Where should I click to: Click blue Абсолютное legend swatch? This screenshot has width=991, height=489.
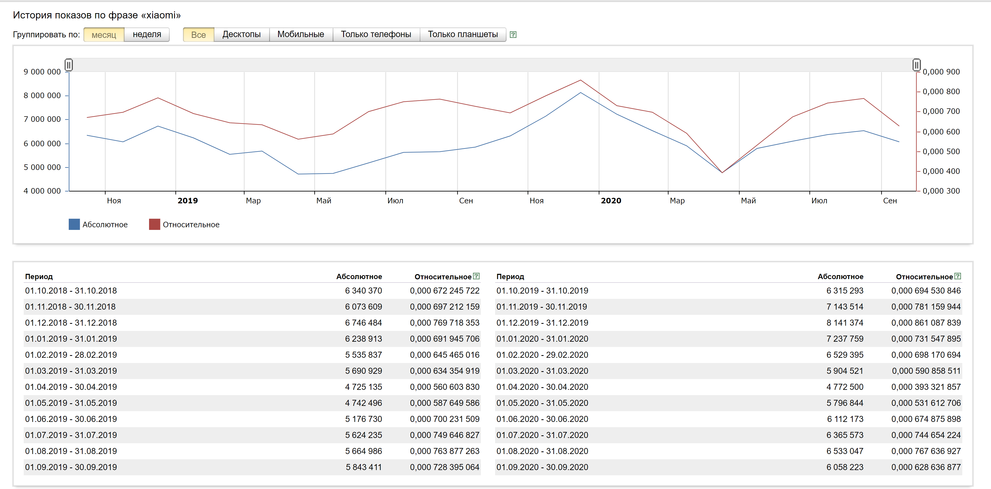pos(74,224)
